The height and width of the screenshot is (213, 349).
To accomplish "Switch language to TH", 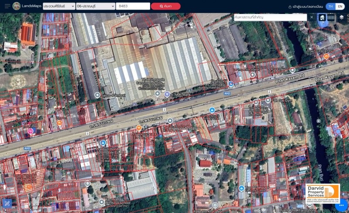I will (331, 7).
